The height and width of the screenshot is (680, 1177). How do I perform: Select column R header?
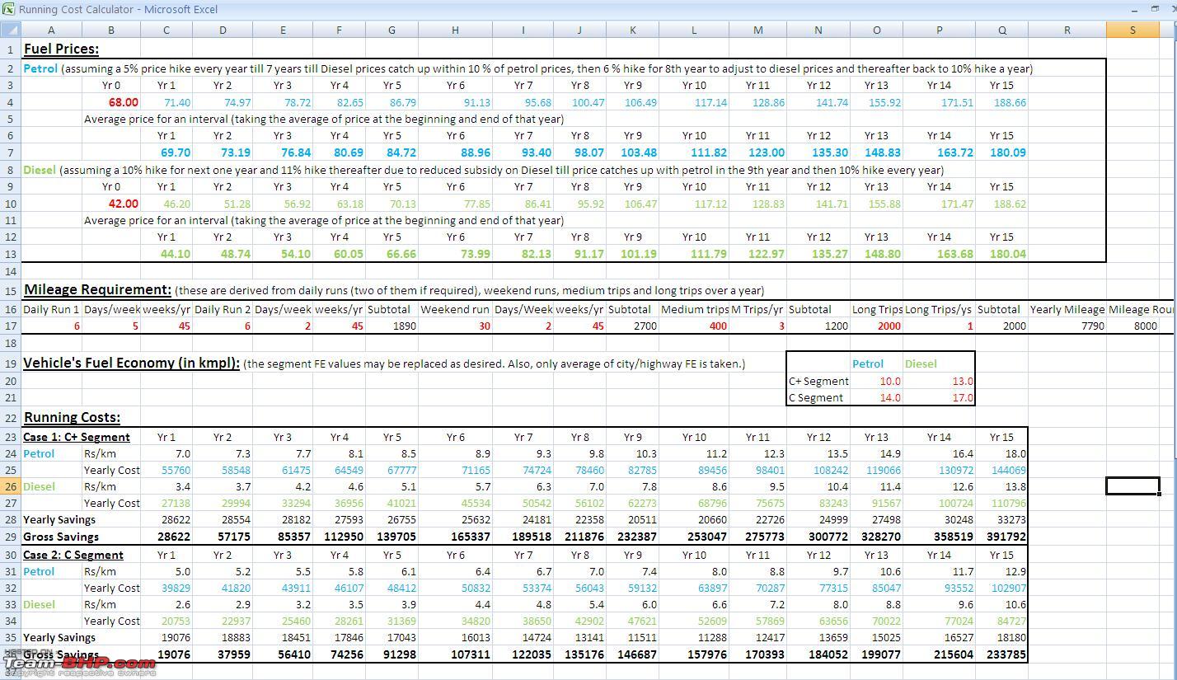point(1067,30)
